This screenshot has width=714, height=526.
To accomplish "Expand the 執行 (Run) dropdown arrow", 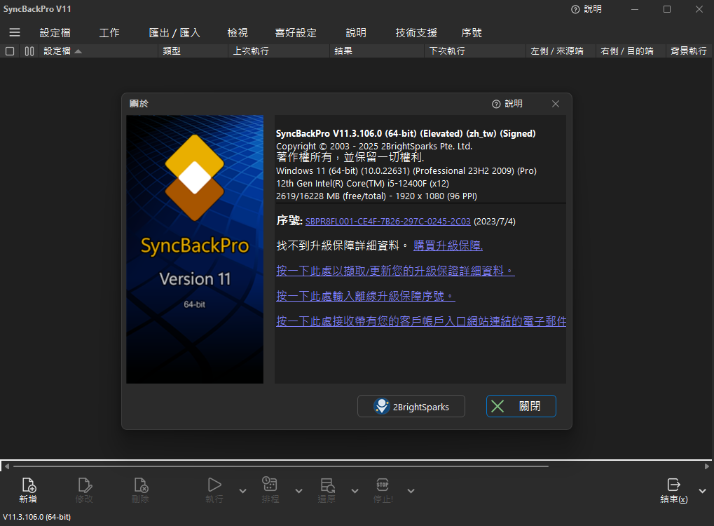I will click(x=242, y=491).
